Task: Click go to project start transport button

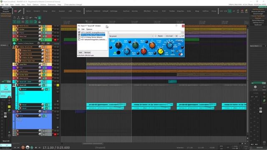Action: click(x=15, y=147)
